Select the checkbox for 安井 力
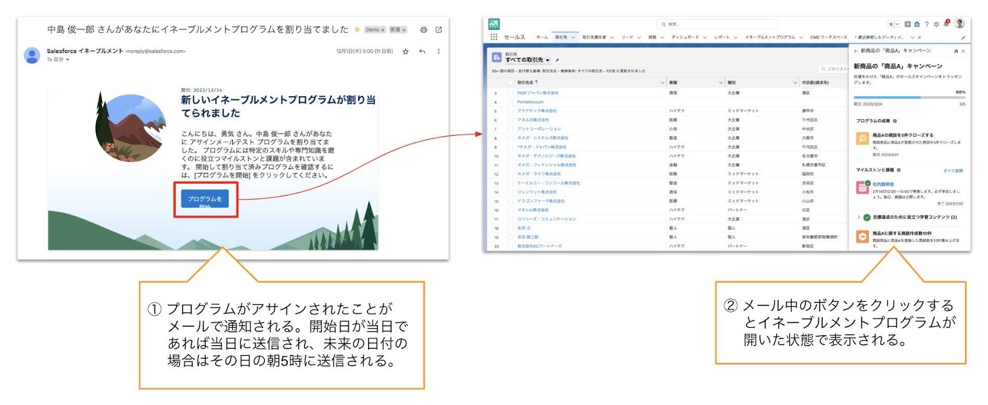This screenshot has height=405, width=988. [510, 228]
